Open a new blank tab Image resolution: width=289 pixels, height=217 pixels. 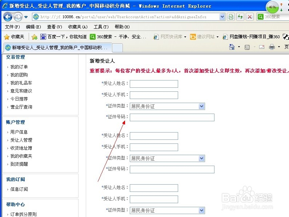(117, 48)
